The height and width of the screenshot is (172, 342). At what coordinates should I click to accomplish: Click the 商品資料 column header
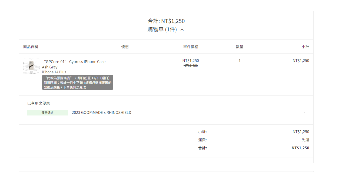click(x=31, y=47)
